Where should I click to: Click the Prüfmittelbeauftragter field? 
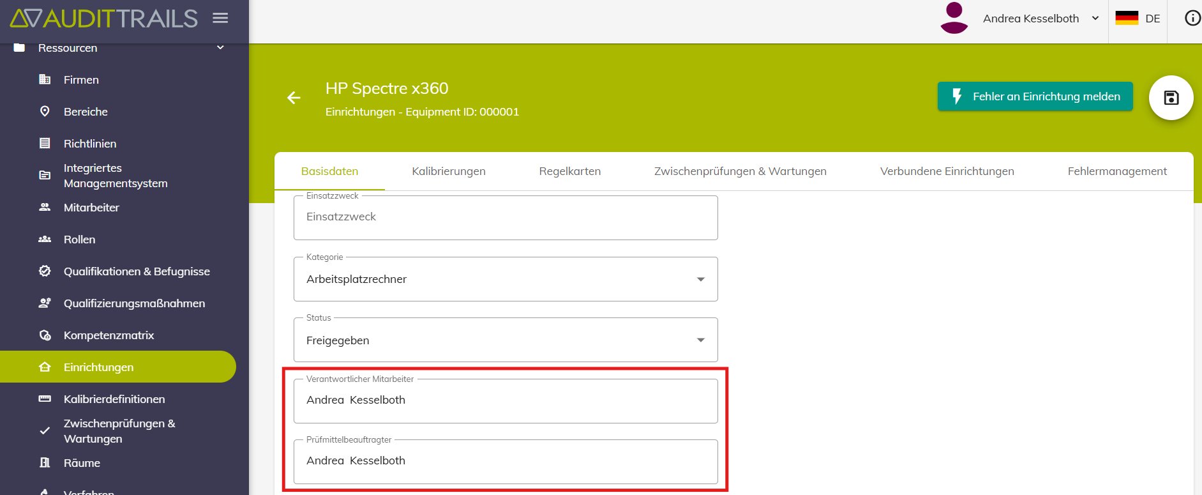[506, 462]
